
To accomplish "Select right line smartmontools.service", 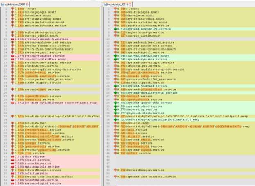I will coord(140,147).
